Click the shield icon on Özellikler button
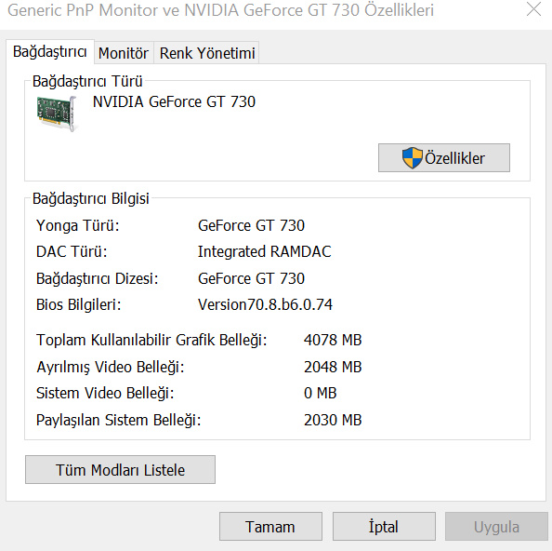552x551 pixels. 413,158
